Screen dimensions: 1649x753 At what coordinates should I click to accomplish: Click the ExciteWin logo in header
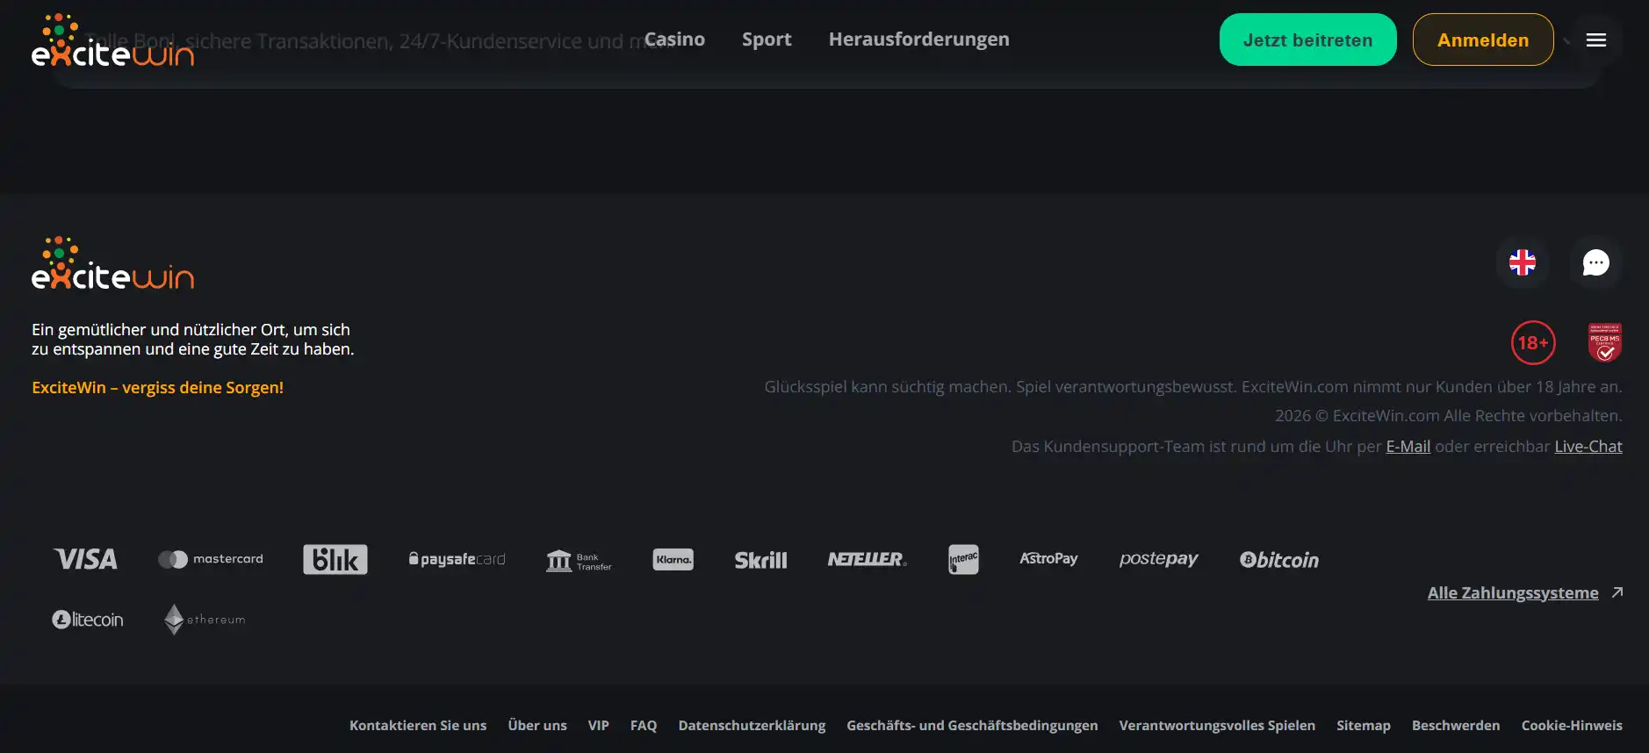[112, 40]
